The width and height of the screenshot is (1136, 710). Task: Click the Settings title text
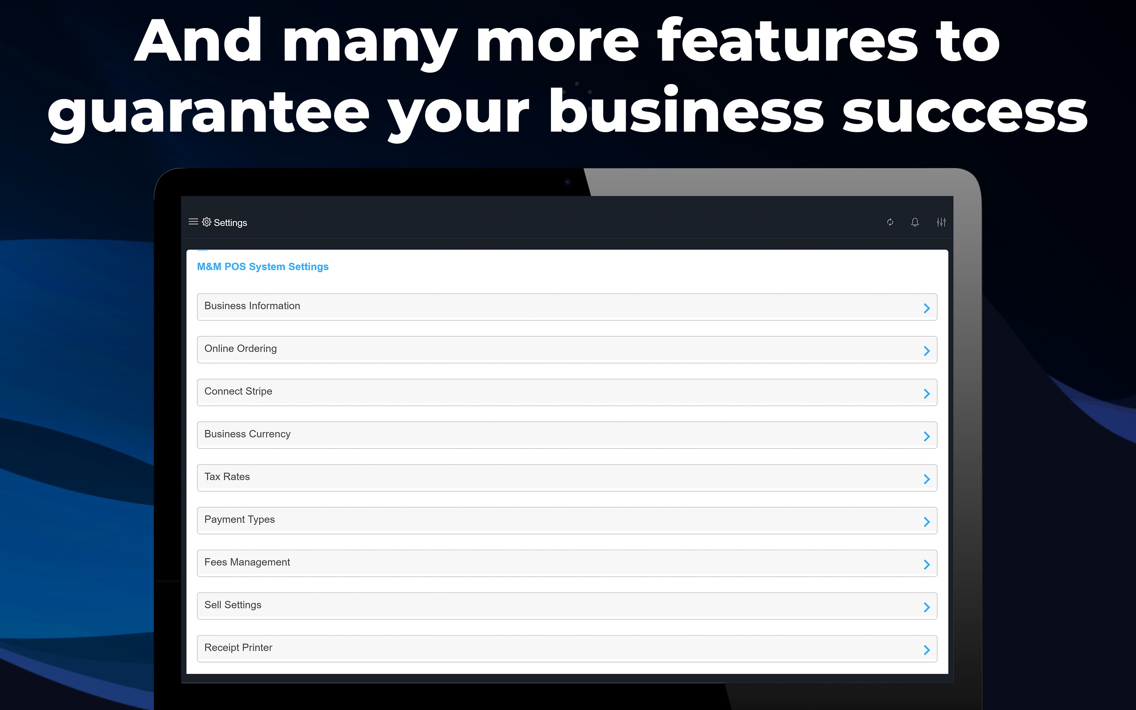(230, 222)
